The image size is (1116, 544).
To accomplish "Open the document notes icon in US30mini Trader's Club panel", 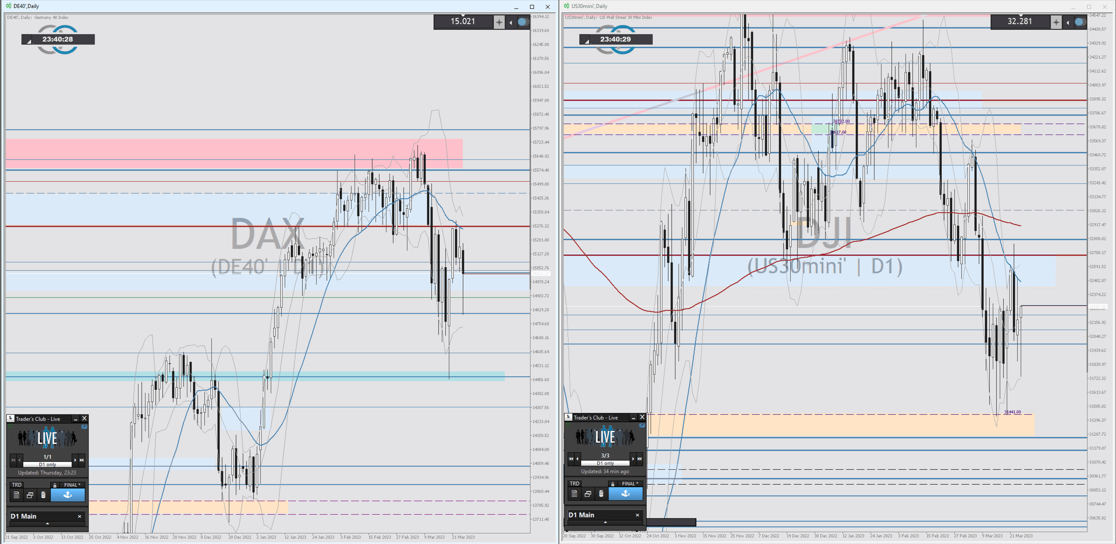I will pos(574,493).
